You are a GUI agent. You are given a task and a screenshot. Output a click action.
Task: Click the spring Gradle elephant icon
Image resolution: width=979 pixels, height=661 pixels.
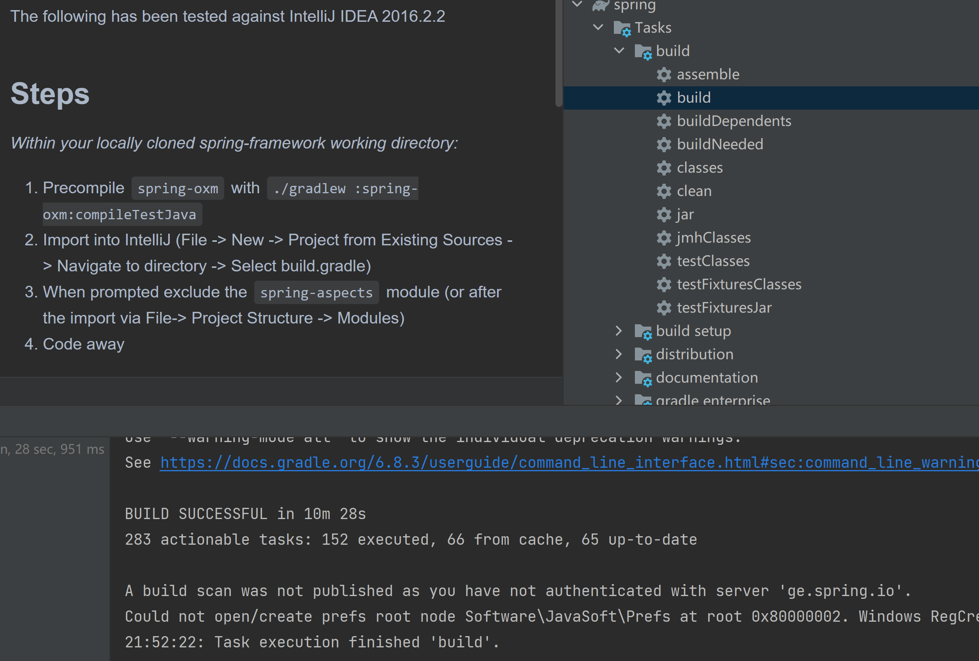(601, 5)
